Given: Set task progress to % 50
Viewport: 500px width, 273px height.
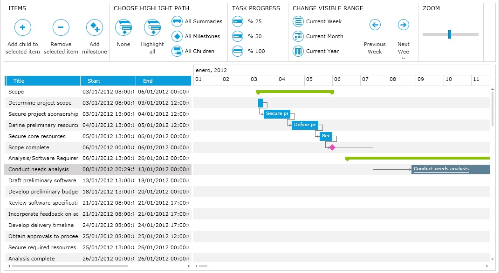Looking at the screenshot, I should [238, 36].
